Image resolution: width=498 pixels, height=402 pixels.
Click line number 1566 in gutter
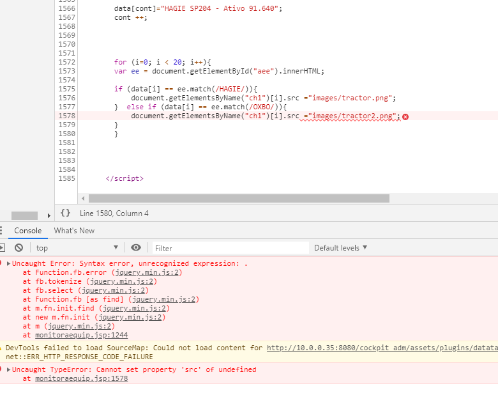[66, 8]
